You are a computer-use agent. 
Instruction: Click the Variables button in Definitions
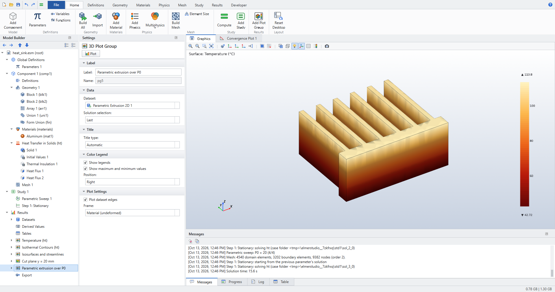click(x=60, y=14)
